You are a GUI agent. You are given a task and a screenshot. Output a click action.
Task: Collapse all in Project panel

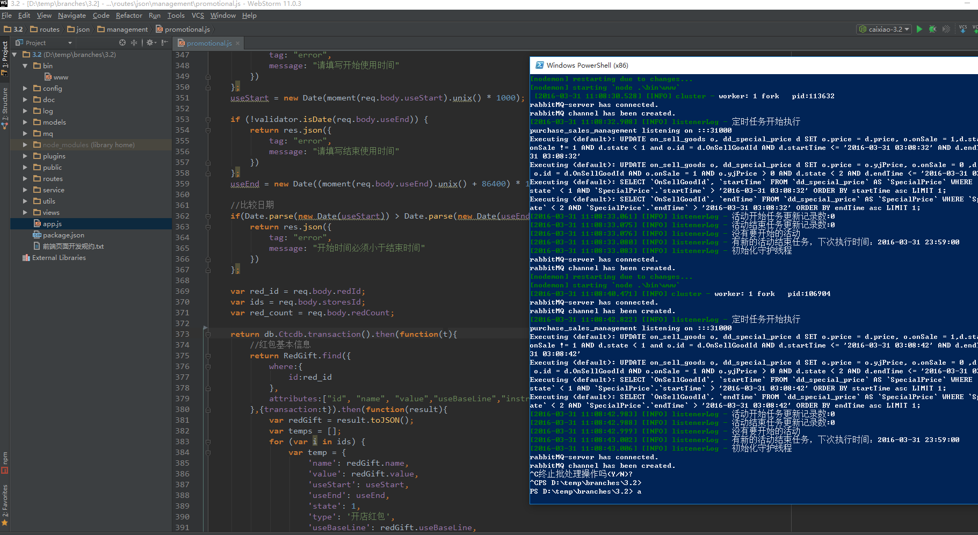[134, 42]
